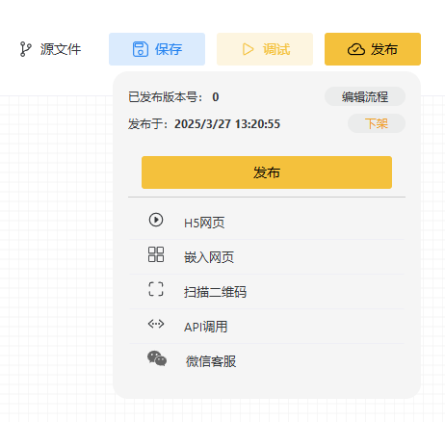Choose the 微信客服 menu entry text
The height and width of the screenshot is (422, 445).
click(211, 361)
